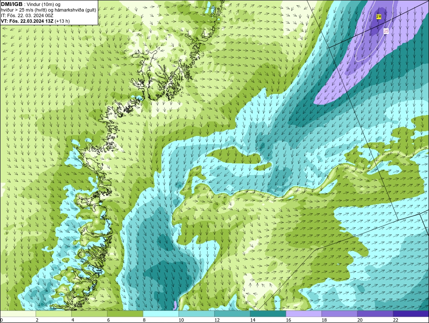The width and height of the screenshot is (429, 323).
Task: Select the 20–22 m/s violet legend swatch
Action: coord(375,314)
